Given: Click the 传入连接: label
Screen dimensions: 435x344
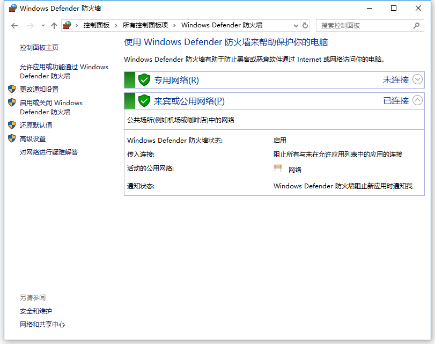Looking at the screenshot, I should point(141,155).
